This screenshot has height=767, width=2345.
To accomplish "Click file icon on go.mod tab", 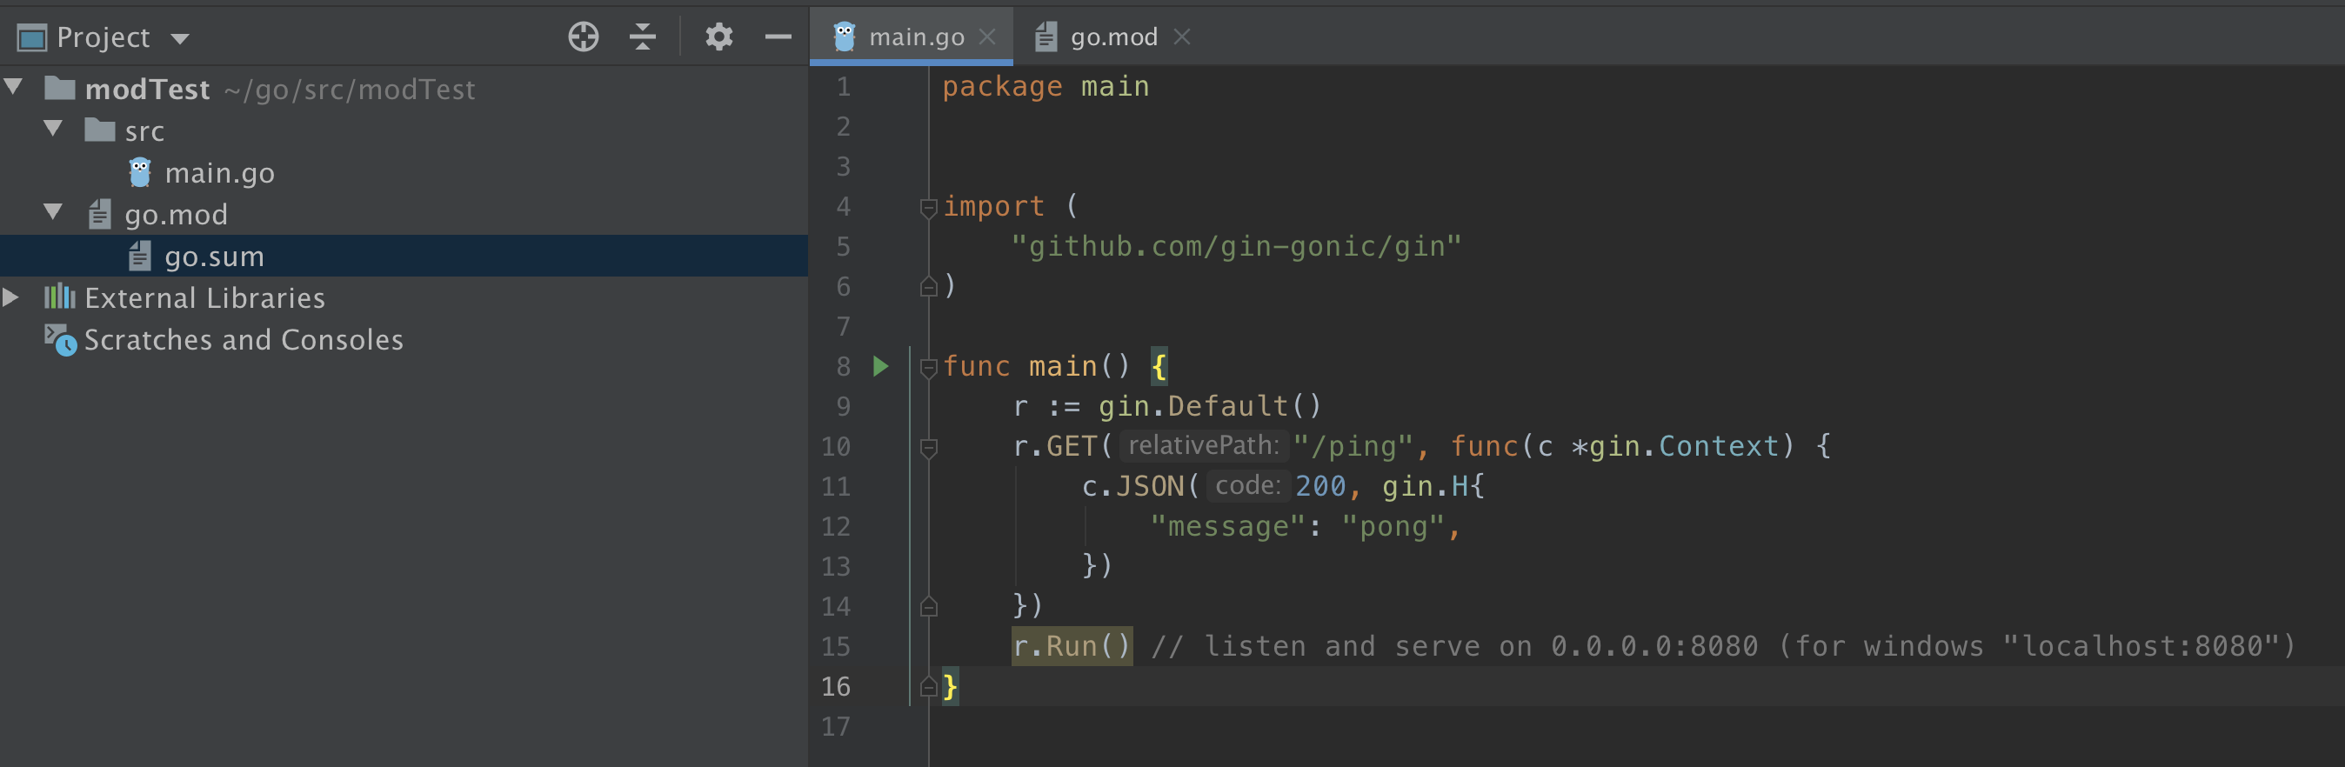I will [1046, 37].
